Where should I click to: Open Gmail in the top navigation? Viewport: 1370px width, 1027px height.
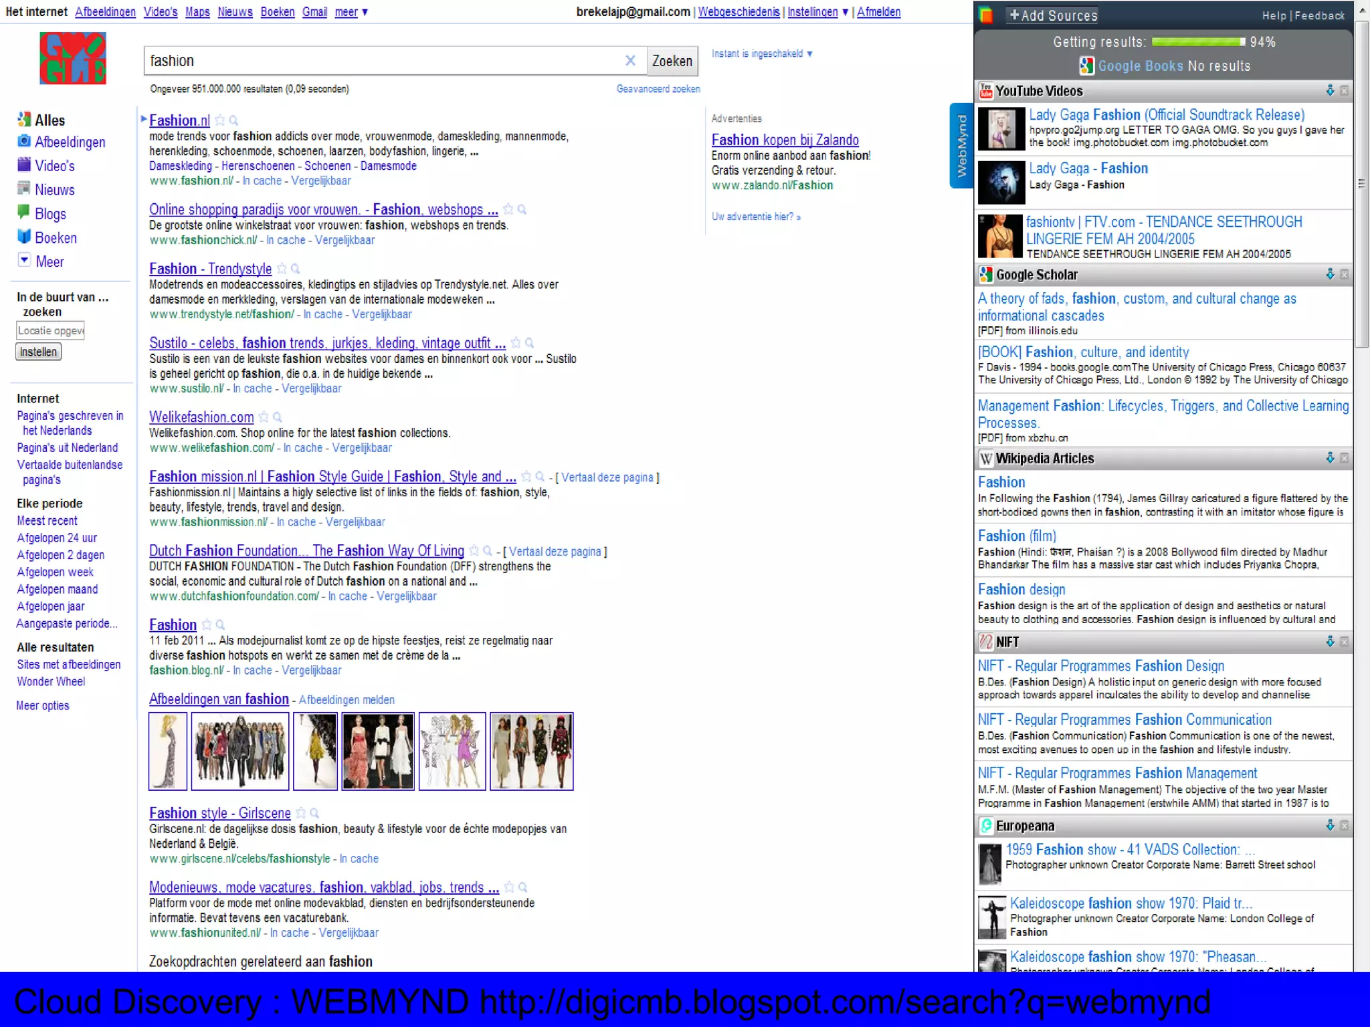point(314,11)
